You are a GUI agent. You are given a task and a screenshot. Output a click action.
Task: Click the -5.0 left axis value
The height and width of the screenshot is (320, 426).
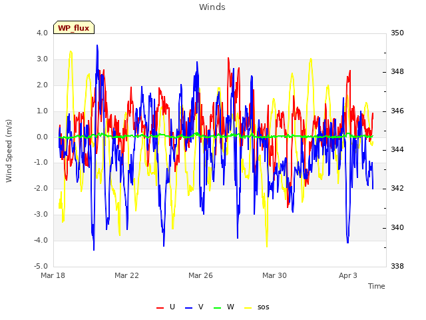pyautogui.click(x=41, y=266)
